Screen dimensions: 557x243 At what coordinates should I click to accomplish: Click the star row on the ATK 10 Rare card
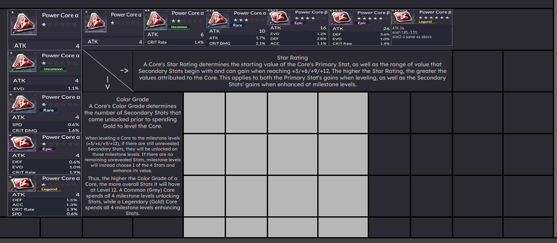click(249, 20)
